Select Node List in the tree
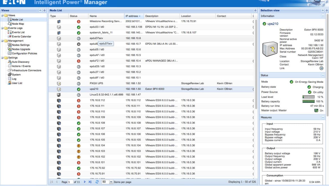This screenshot has width=329, height=186. pos(17,19)
